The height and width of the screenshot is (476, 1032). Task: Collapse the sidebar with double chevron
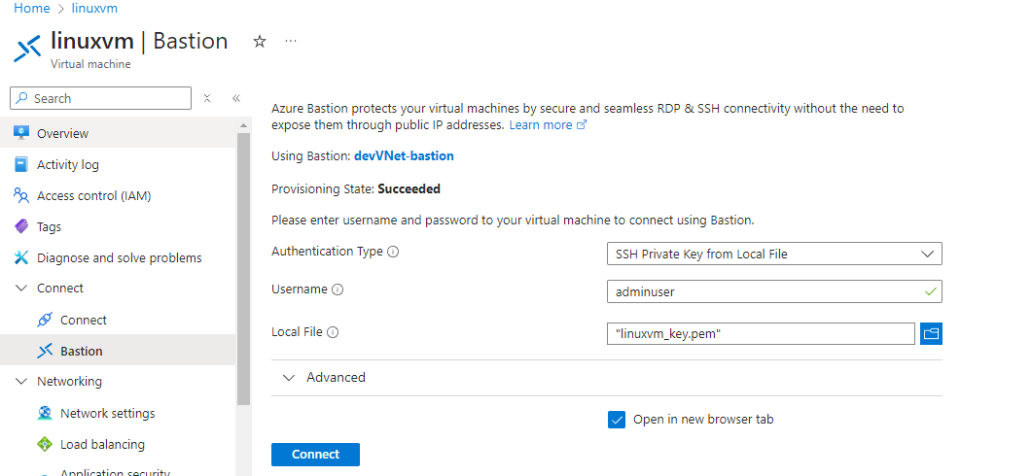tap(236, 98)
